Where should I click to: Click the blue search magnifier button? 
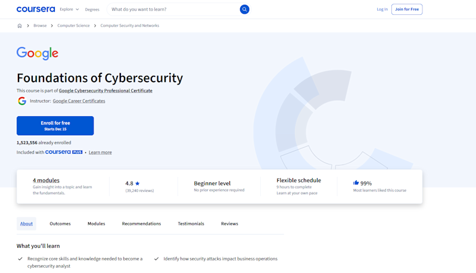(x=244, y=10)
